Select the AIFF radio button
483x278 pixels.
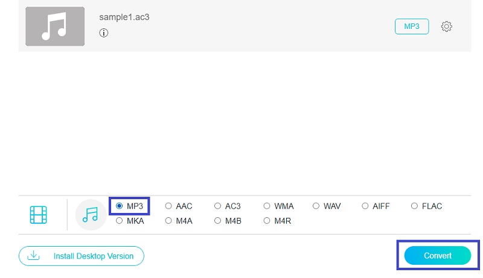pyautogui.click(x=365, y=206)
